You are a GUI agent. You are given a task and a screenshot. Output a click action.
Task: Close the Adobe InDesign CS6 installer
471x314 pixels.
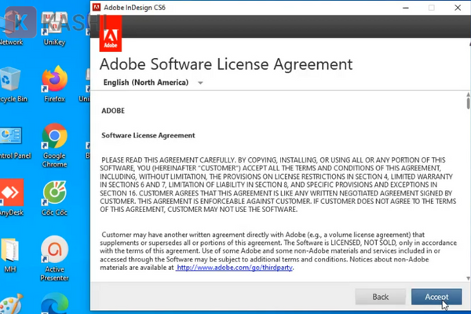pos(458,7)
